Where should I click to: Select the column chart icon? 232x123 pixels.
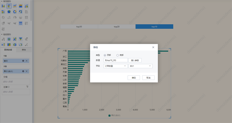pyautogui.click(x=3, y=6)
